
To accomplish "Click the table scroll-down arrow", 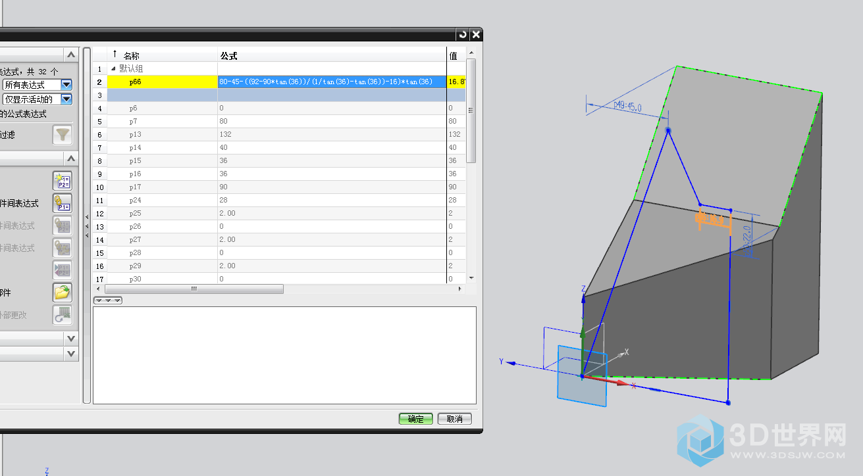I will pyautogui.click(x=471, y=278).
